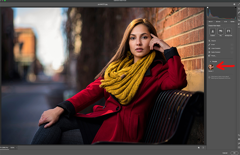Set zoom level to 100%
Screen dimensions: 240x155
[x=12, y=148]
